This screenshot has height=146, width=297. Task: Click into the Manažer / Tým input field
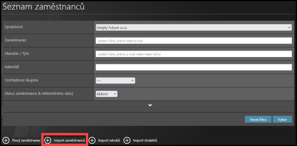(194, 54)
